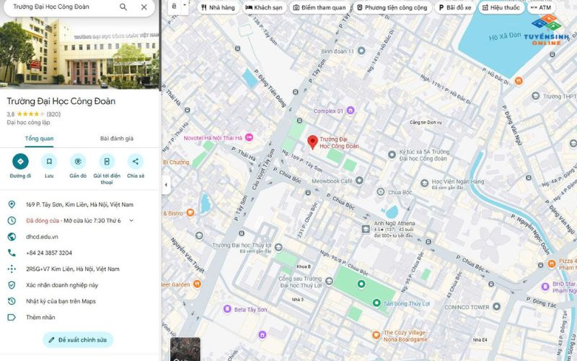Viewport: 577px width, 361px height.
Task: Switch to the Bài đánh giá tab
Action: click(x=117, y=139)
